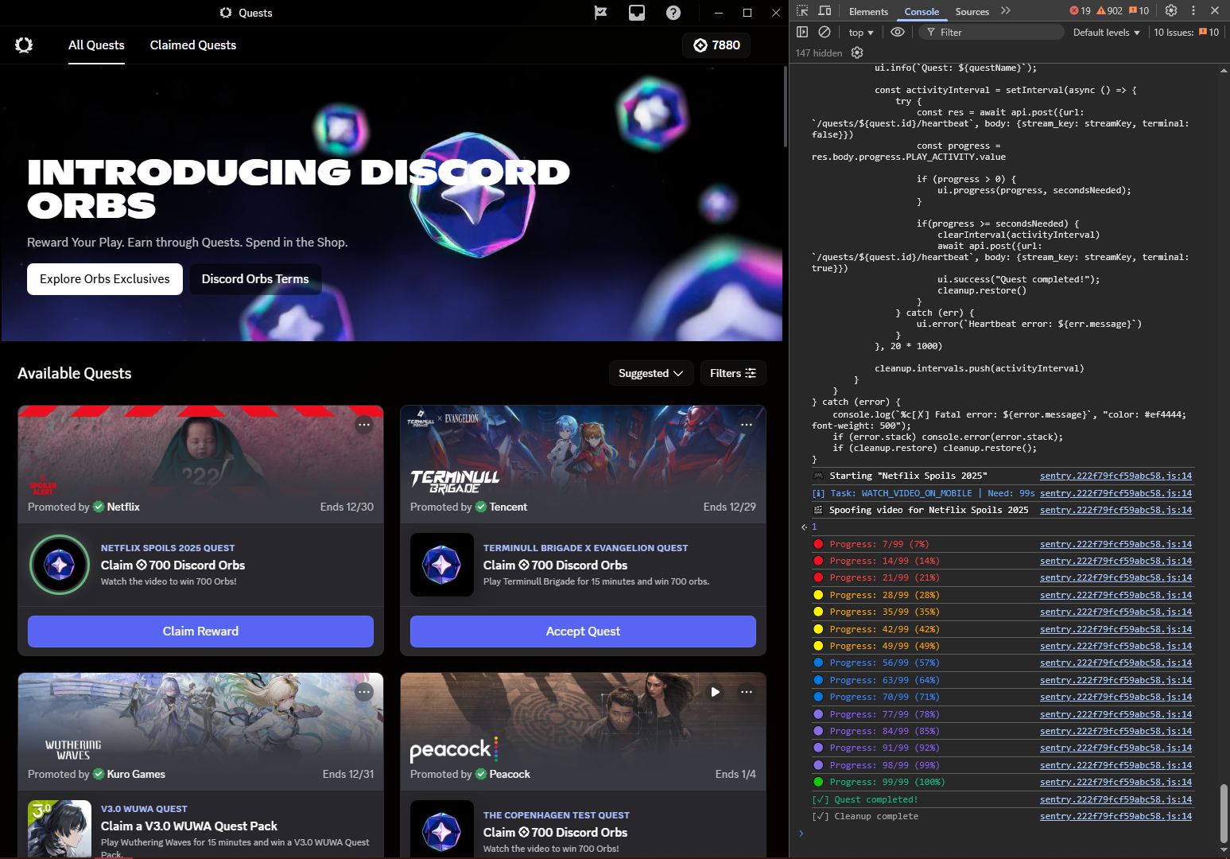Open more options on Wuthering Waves card
The height and width of the screenshot is (859, 1230).
coord(364,692)
